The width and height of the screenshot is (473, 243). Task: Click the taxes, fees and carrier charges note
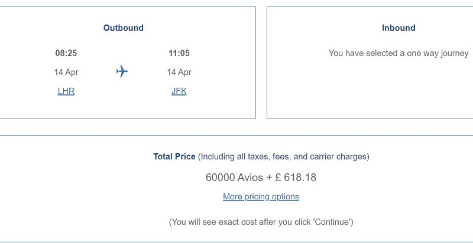point(284,156)
